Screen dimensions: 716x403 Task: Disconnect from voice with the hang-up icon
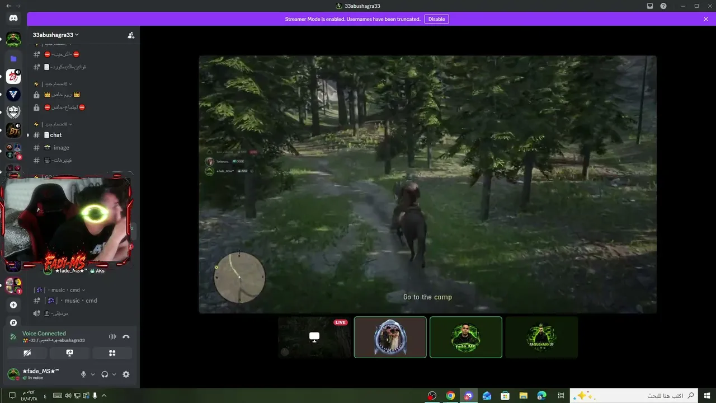126,336
